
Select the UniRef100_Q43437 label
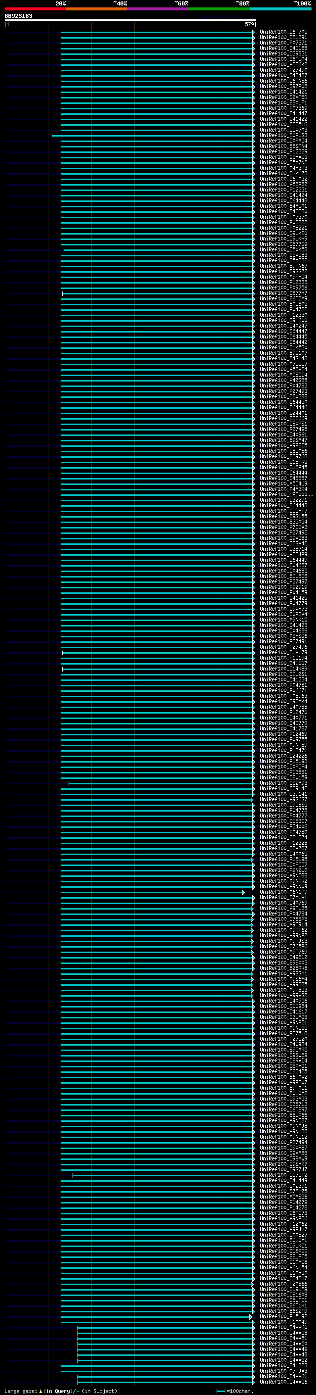[x=283, y=75]
